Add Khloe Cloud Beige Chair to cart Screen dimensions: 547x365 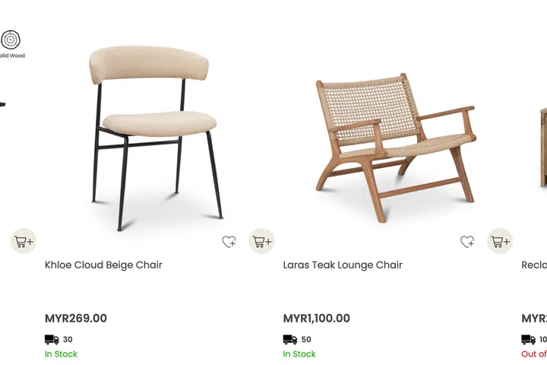coord(261,241)
